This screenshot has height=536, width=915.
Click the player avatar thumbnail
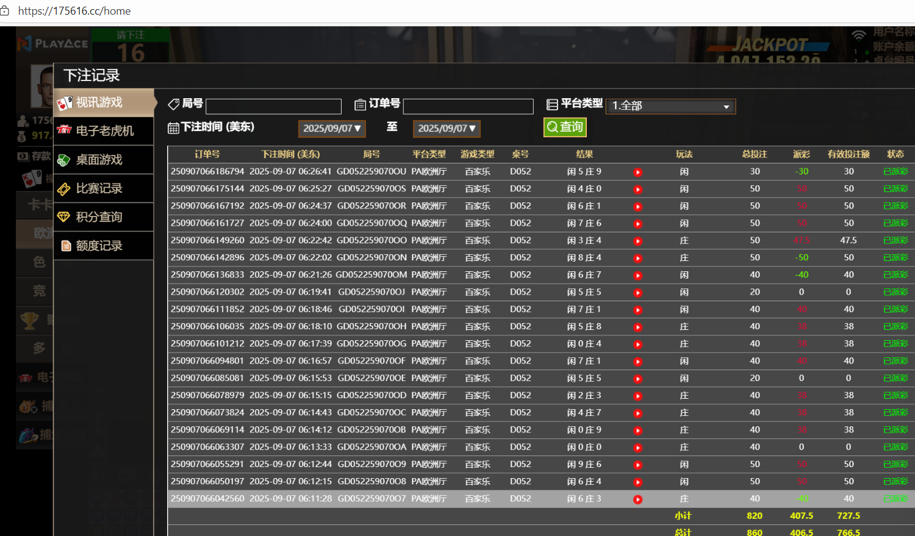[41, 85]
